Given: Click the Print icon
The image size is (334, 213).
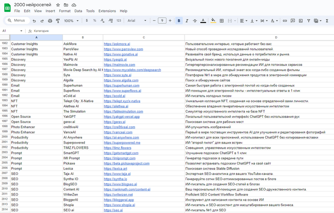Looking at the screenshot, I should pyautogui.click(x=50, y=21).
